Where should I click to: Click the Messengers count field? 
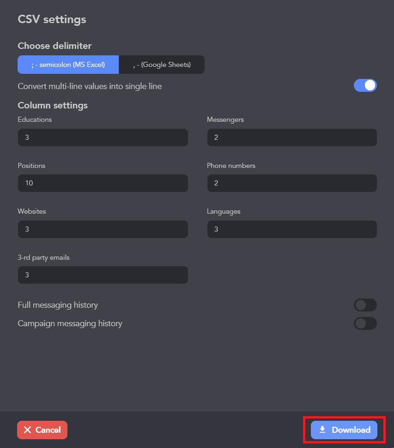coord(291,137)
